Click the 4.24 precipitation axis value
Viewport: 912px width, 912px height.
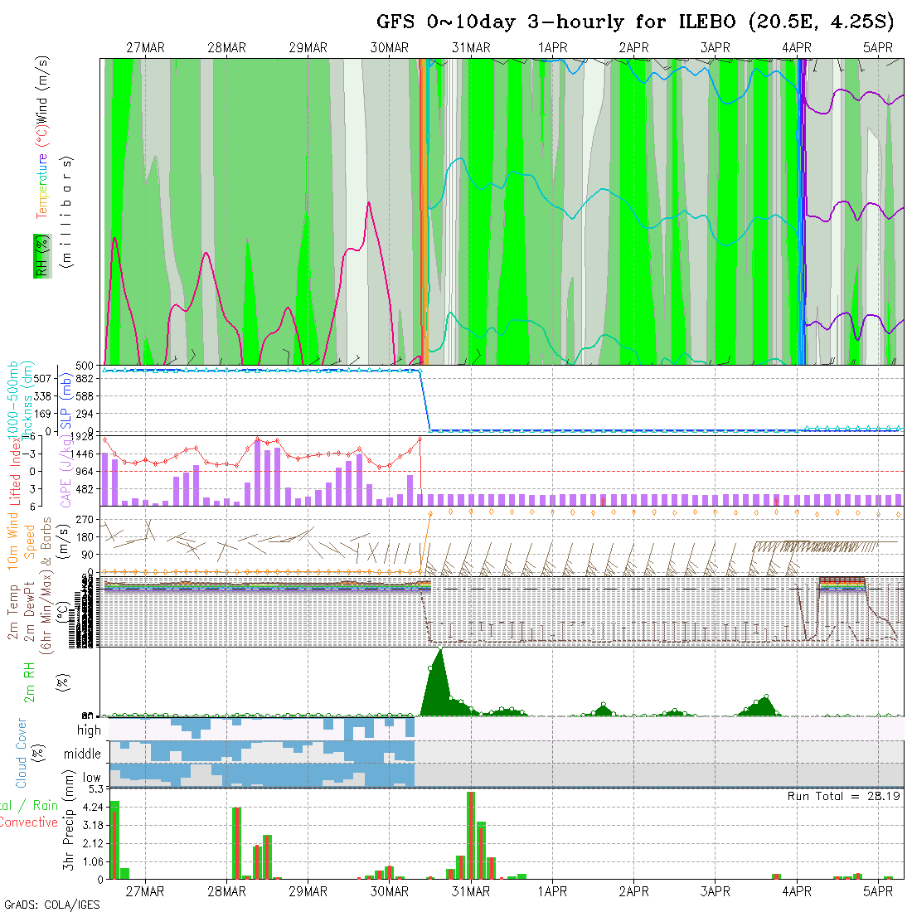pyautogui.click(x=93, y=808)
